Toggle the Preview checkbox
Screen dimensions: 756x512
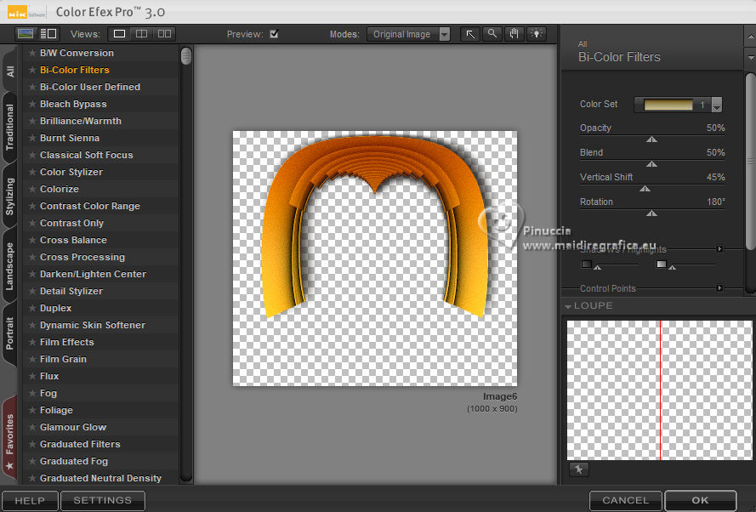(x=274, y=34)
